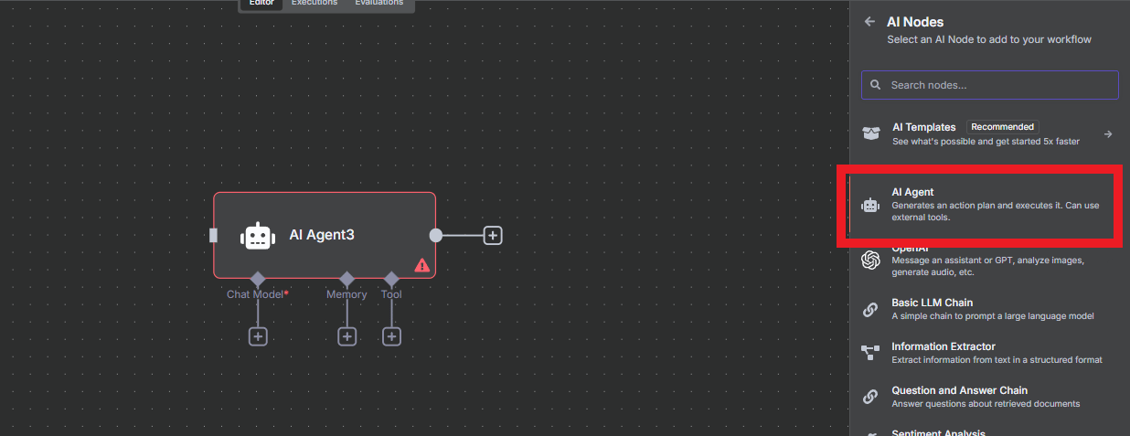Viewport: 1130px width, 436px height.
Task: Click the Chat Model diamond connector
Action: [258, 278]
